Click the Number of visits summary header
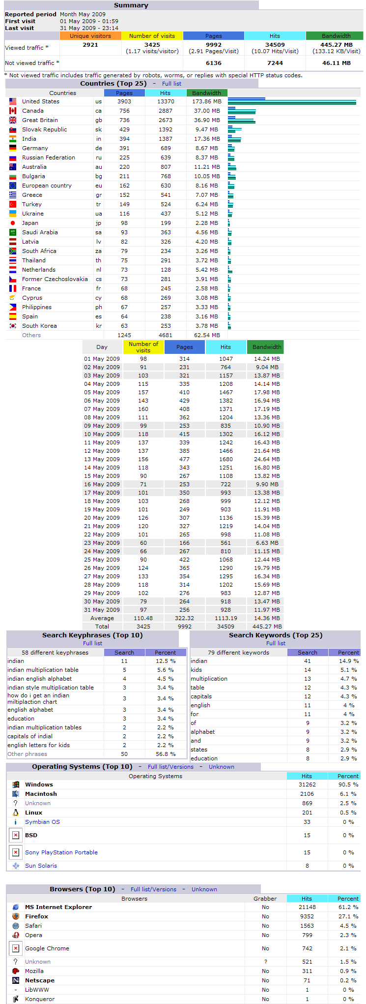Screen dimensions: 366x1004 152,36
